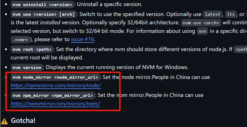Screen dimensions: 247x127
Task: Open the issue #16 link
Action: pos(82,39)
